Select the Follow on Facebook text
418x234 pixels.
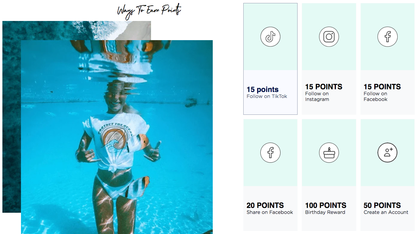tap(375, 96)
